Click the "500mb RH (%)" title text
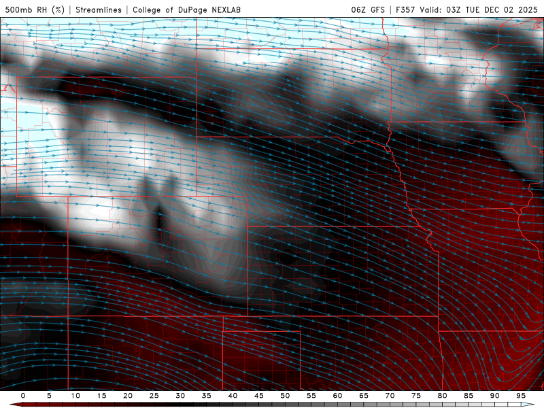The height and width of the screenshot is (408, 544). [35, 10]
